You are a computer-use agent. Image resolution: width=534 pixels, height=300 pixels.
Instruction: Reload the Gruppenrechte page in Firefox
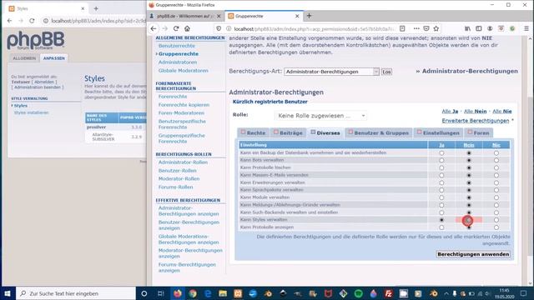[176, 28]
